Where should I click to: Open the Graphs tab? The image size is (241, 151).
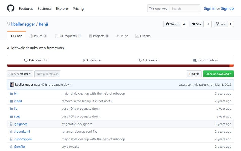143,36
